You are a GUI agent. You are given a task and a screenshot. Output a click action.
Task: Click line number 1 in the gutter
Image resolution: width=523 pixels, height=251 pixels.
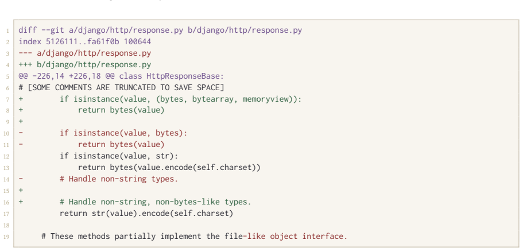coord(7,30)
